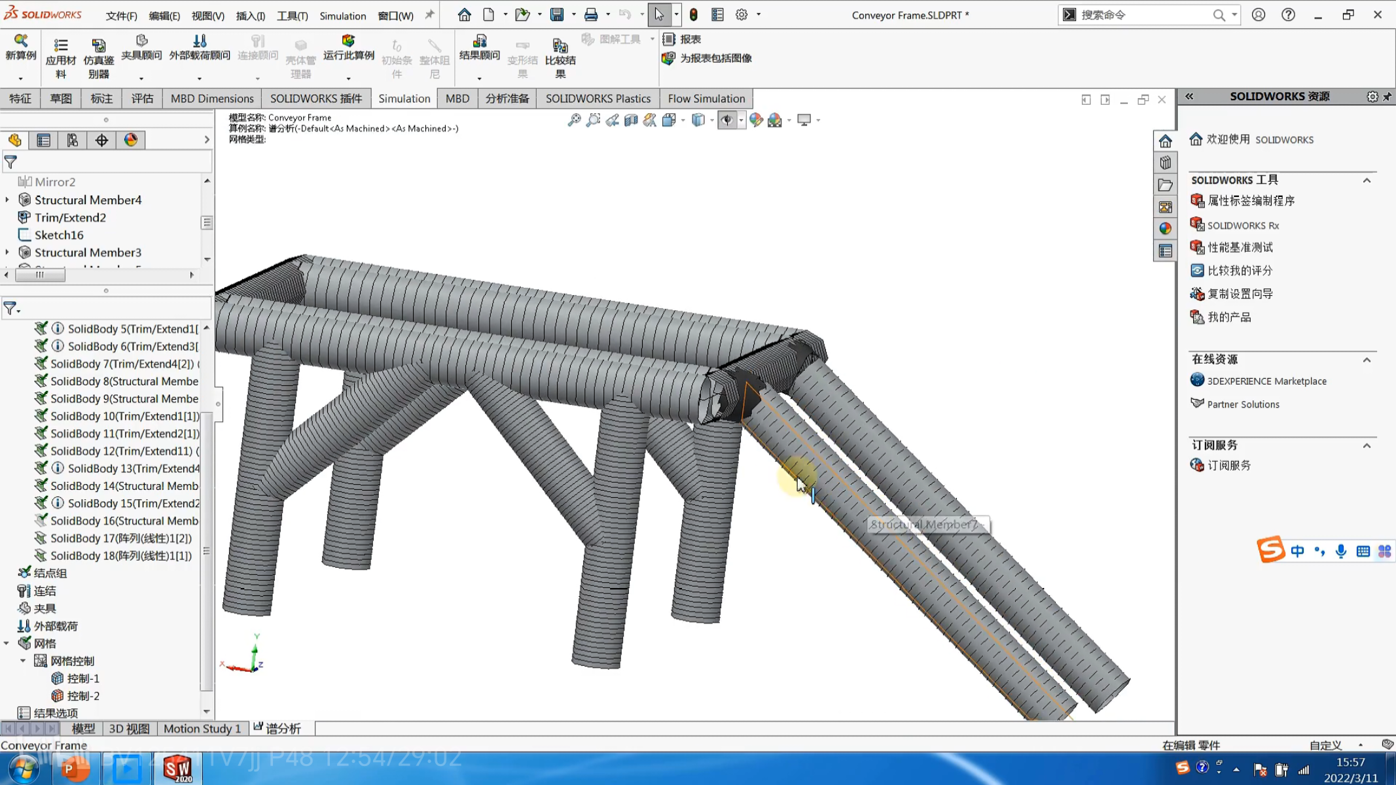This screenshot has width=1396, height=785.
Task: Click the Windows Start button
Action: [x=24, y=769]
